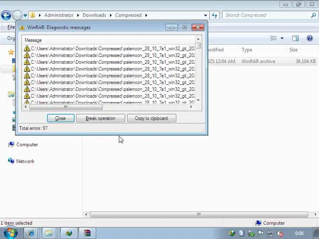Open the network connection tray icon

click(270, 233)
